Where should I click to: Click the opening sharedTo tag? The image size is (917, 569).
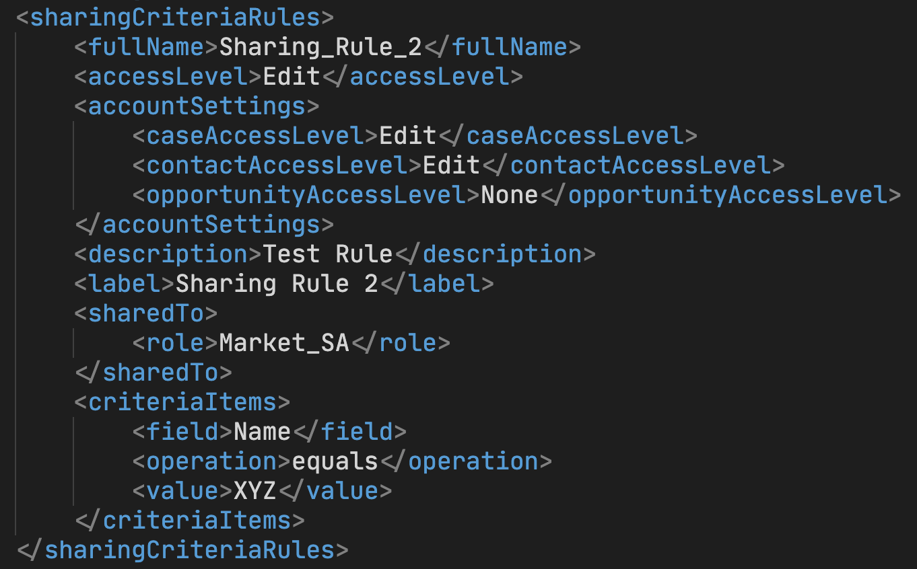pos(146,313)
